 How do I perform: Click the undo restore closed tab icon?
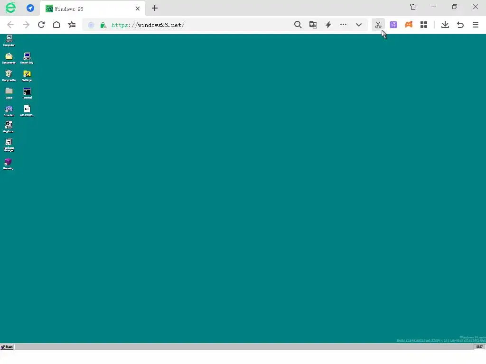[x=460, y=25]
